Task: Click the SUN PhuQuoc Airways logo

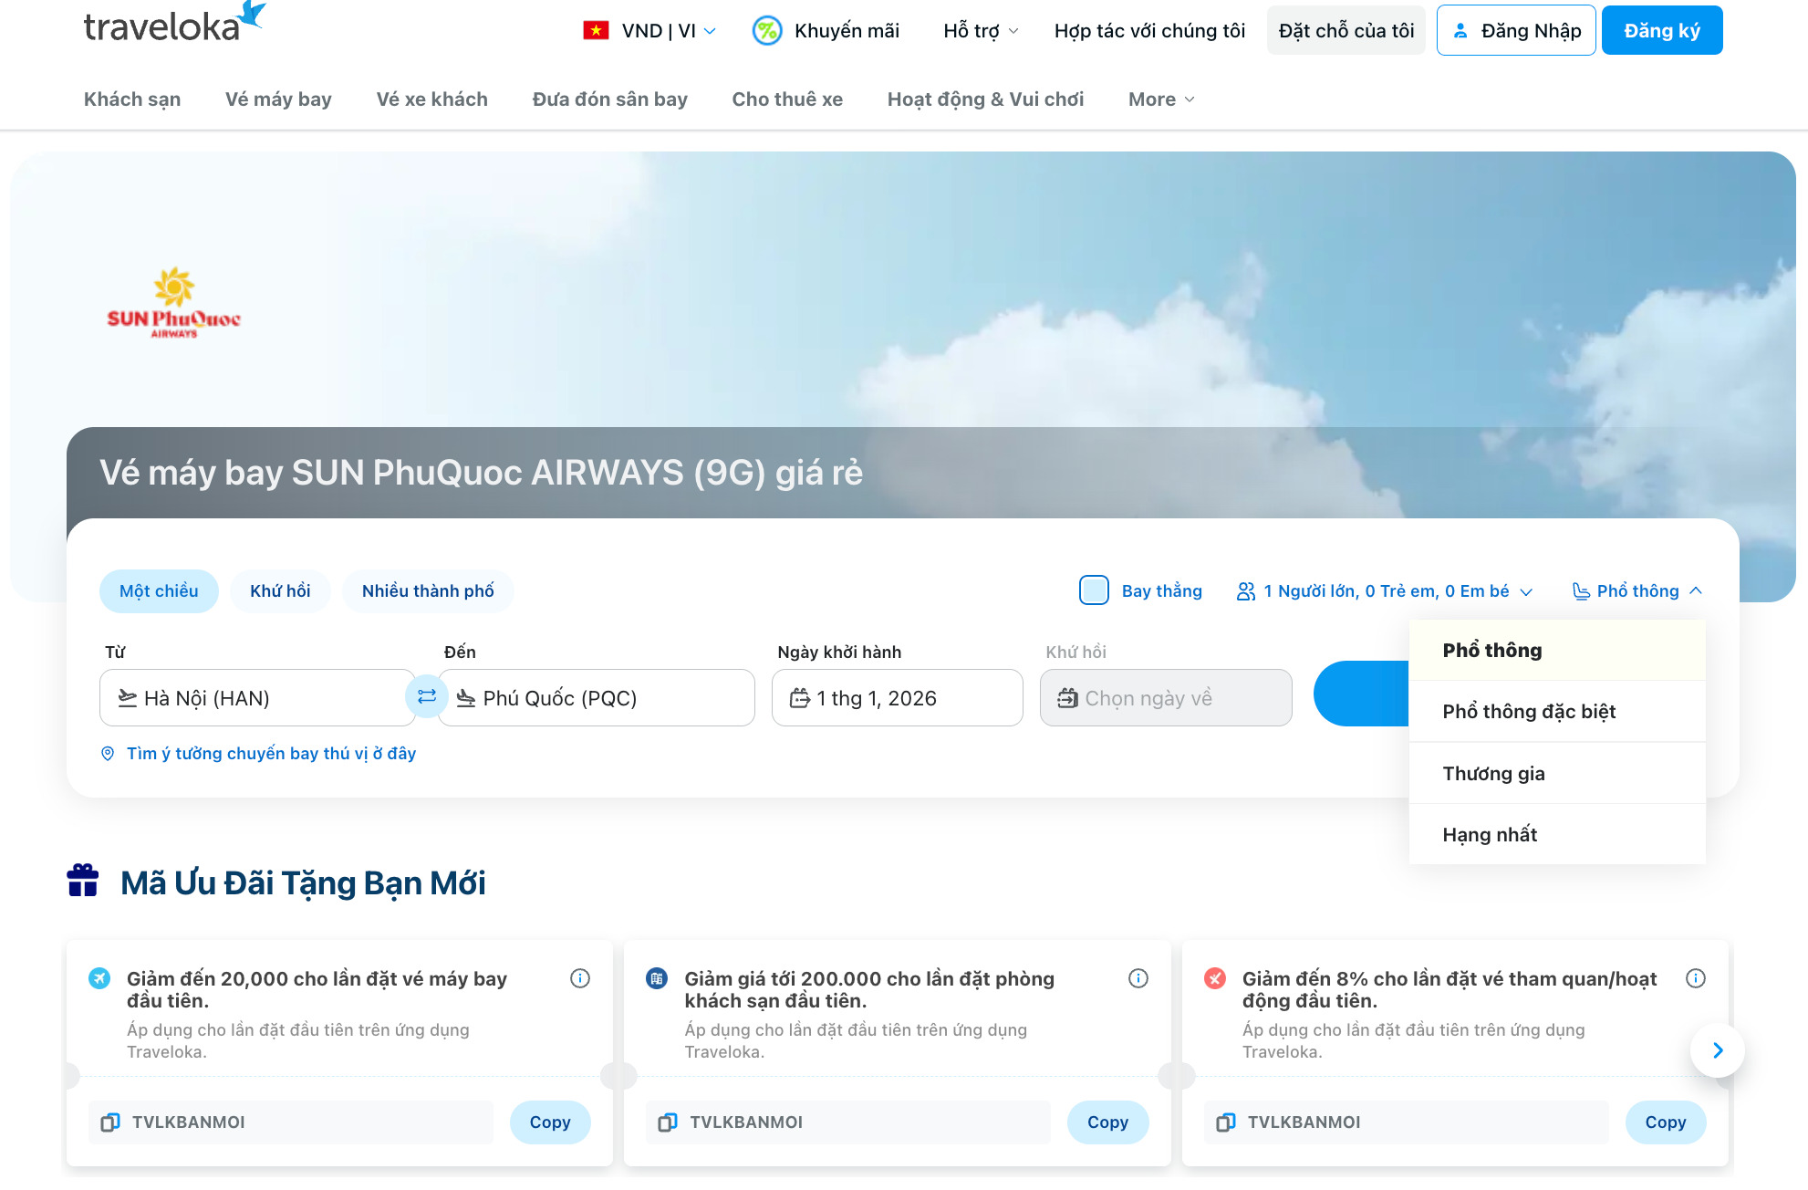Action: pos(173,303)
